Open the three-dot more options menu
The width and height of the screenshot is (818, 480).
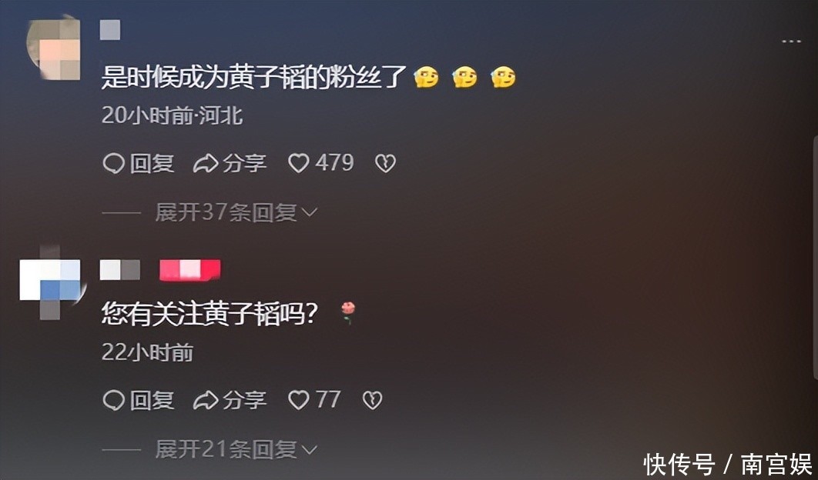[x=791, y=42]
